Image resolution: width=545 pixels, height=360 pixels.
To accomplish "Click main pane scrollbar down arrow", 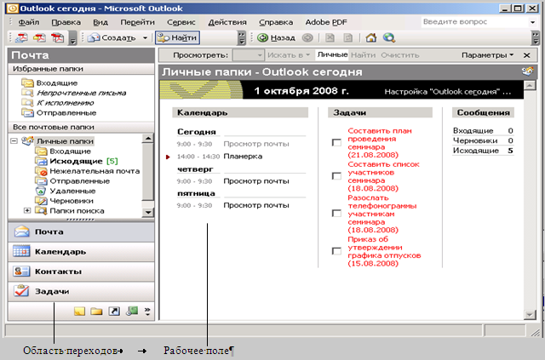I will pos(530,315).
